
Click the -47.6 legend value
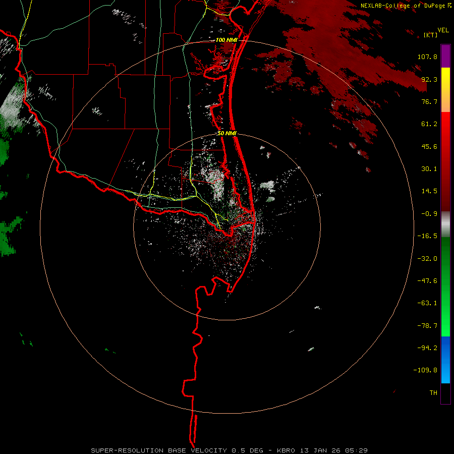[x=427, y=281]
